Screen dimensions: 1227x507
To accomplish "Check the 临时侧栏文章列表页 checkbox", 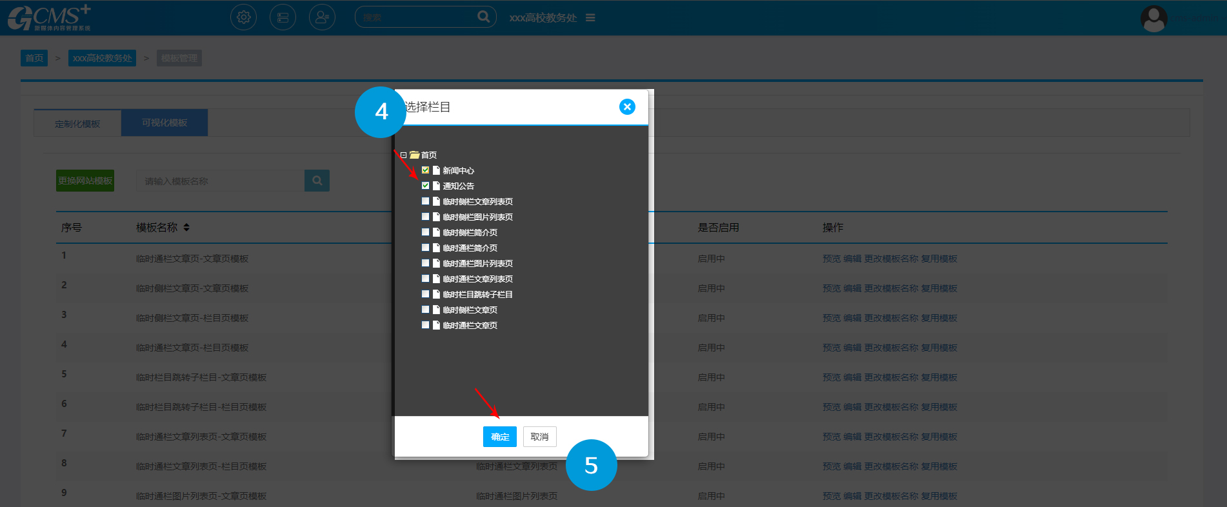I will (x=425, y=201).
